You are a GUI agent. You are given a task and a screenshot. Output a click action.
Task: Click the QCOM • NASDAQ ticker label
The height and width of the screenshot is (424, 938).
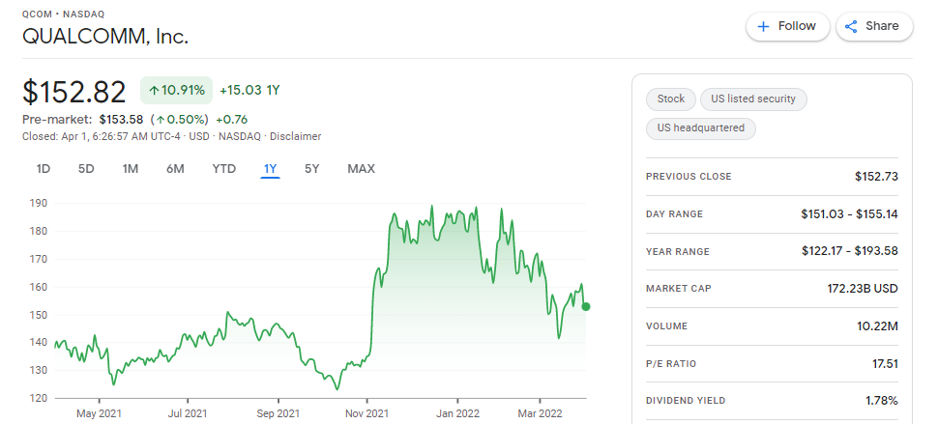(64, 14)
